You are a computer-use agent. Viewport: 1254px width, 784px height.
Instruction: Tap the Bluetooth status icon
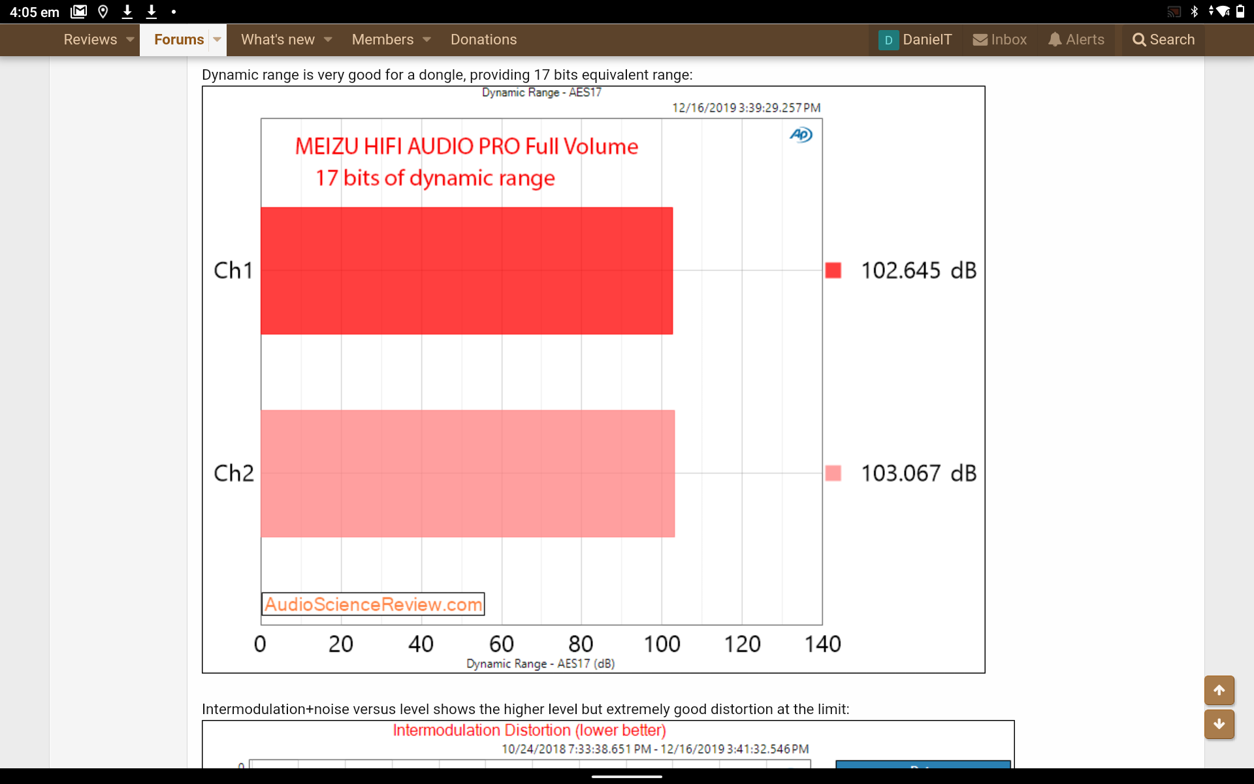pos(1195,11)
